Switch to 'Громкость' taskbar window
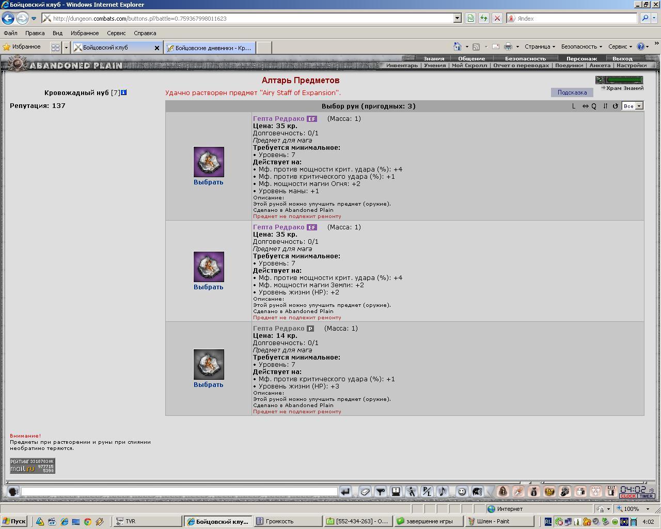661x529 pixels. [x=287, y=521]
